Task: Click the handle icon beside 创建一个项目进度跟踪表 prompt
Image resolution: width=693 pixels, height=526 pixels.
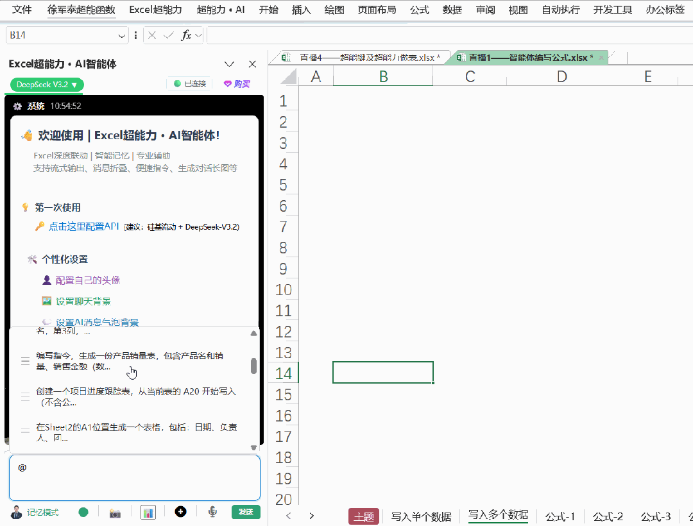Action: pyautogui.click(x=25, y=396)
